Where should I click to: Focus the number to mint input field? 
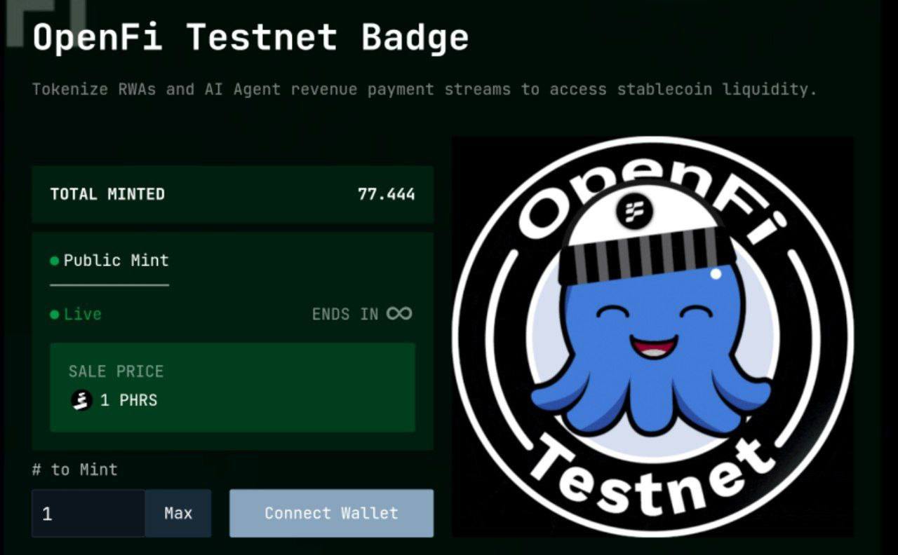88,513
